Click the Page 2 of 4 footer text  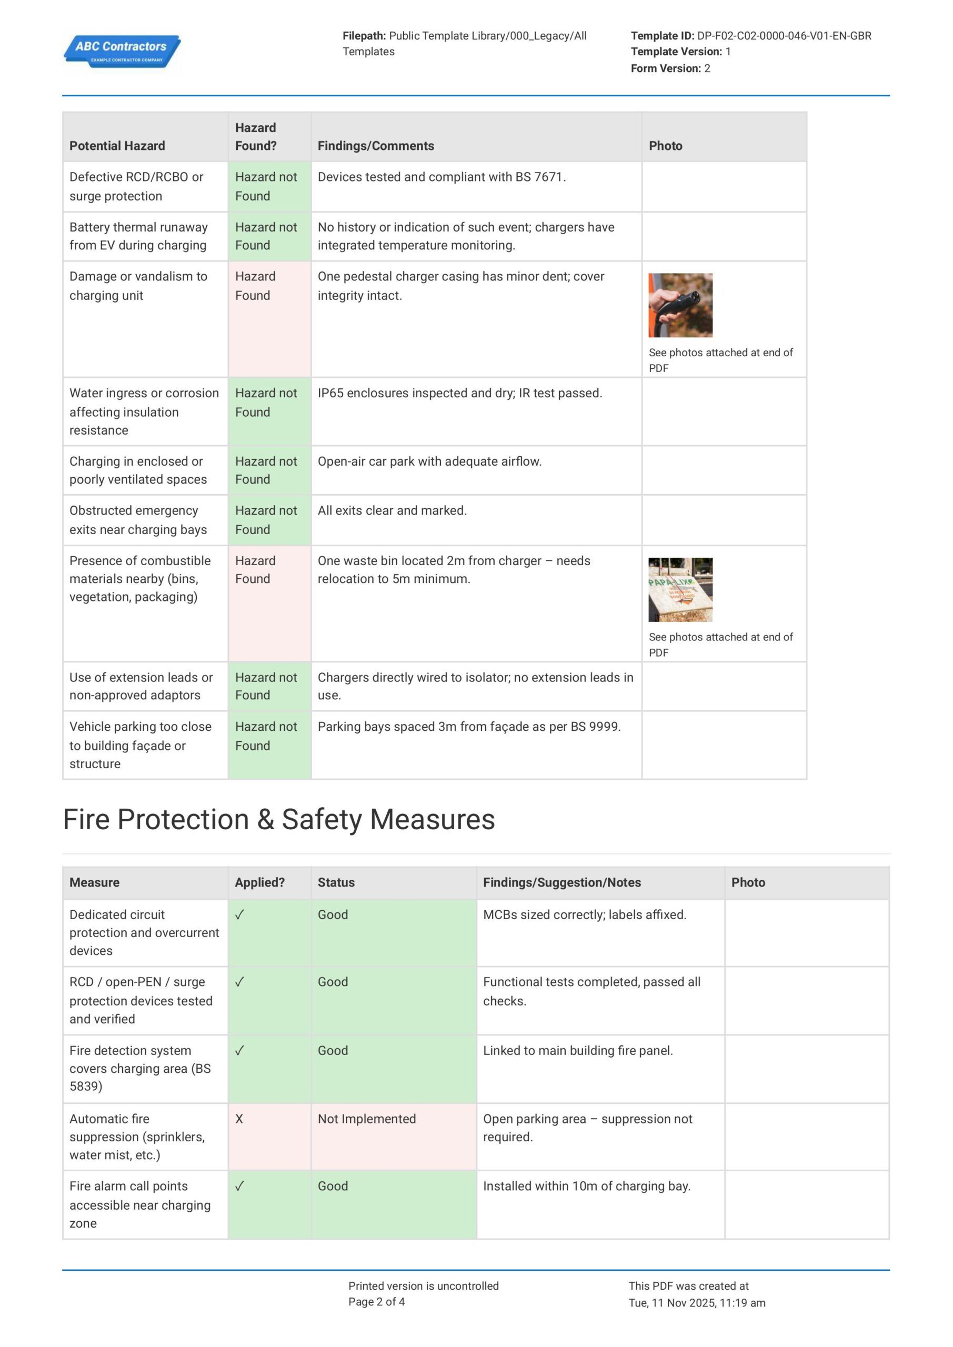pos(376,1302)
